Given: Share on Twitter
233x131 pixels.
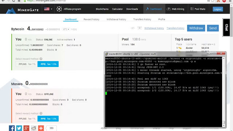Looking at the screenshot, I should (x=19, y=128).
